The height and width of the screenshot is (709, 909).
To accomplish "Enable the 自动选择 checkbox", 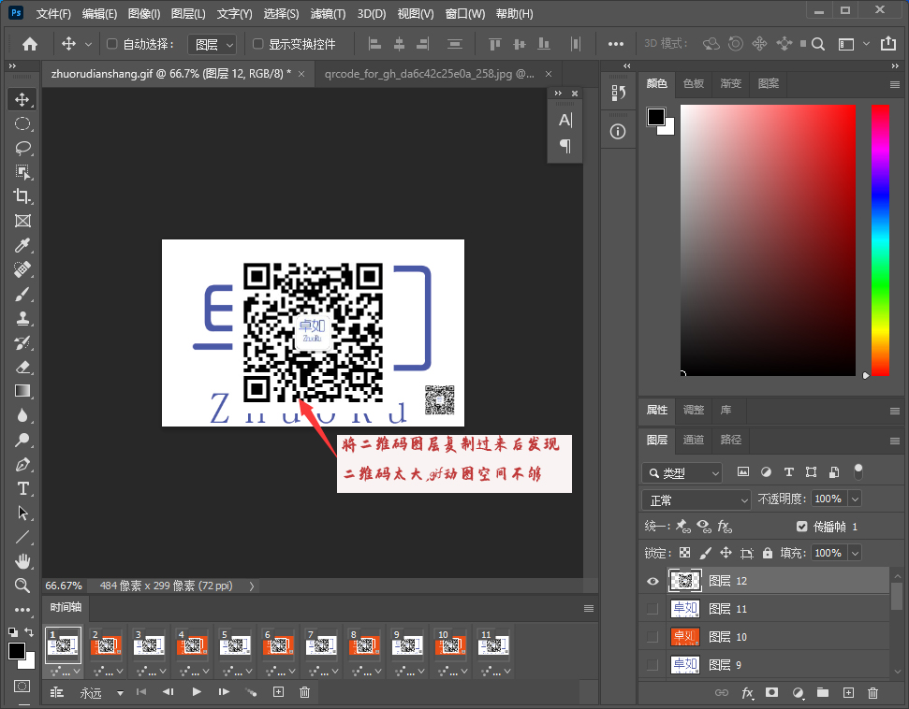I will point(112,44).
